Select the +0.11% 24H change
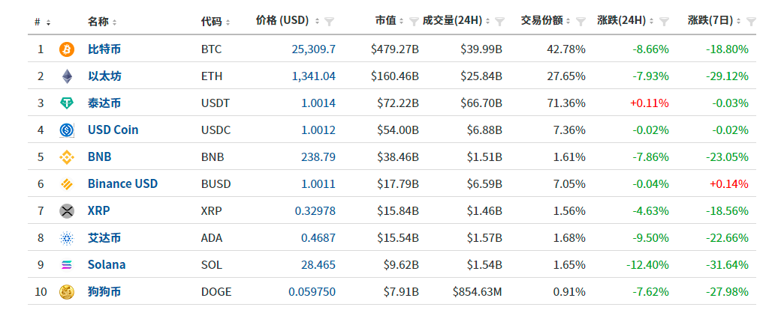Screen dimensions: 775x310 650,103
